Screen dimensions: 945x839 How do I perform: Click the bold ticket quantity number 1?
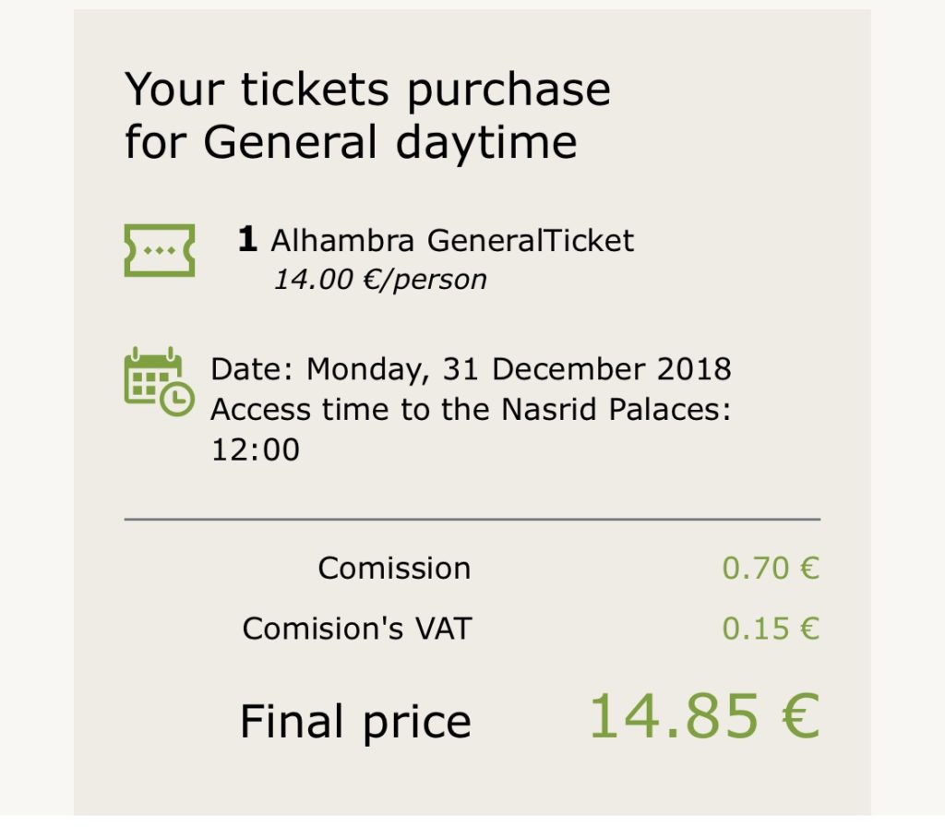pos(246,241)
